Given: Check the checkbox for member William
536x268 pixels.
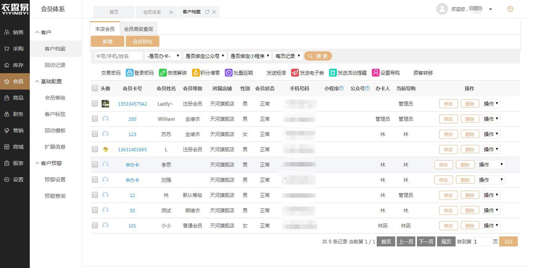Looking at the screenshot, I should tap(95, 119).
